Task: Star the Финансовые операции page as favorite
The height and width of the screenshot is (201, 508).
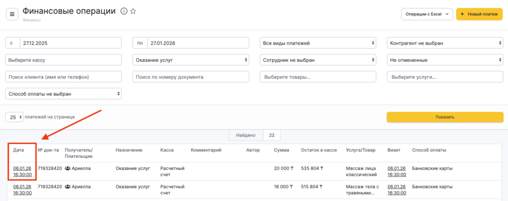Action: pyautogui.click(x=133, y=11)
